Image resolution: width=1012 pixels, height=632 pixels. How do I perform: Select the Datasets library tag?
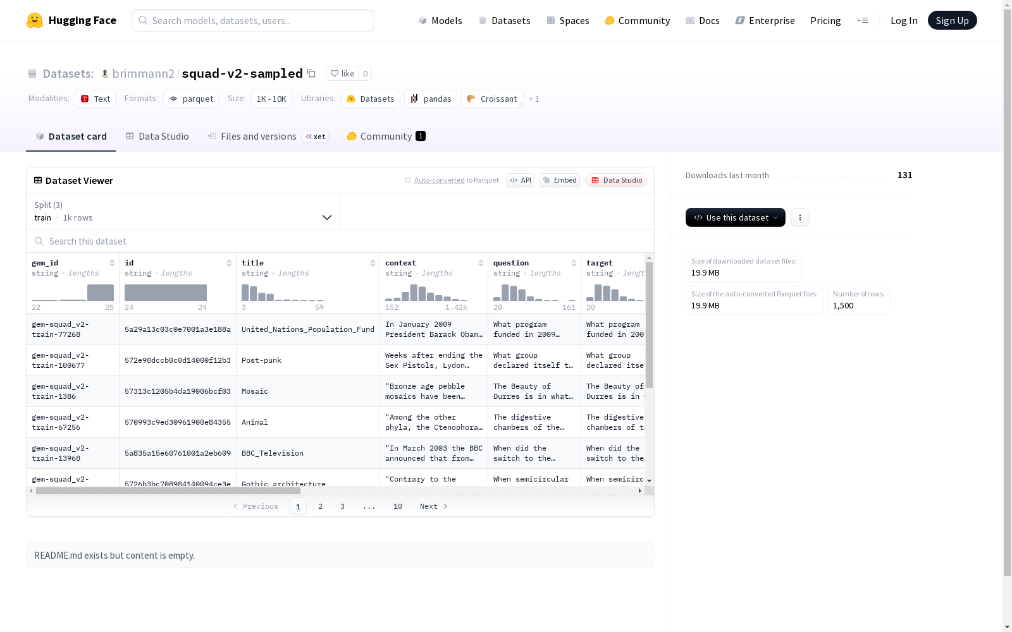coord(371,99)
